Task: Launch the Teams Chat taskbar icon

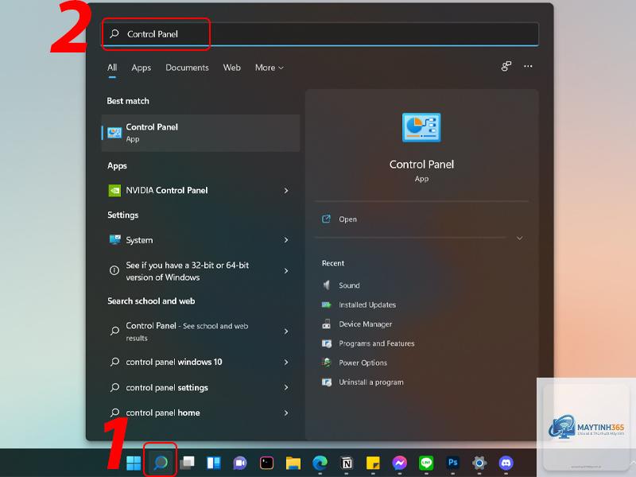Action: click(x=240, y=463)
